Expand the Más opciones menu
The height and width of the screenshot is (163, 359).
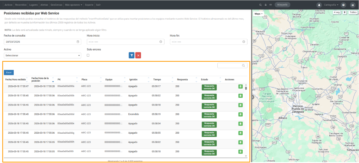coord(73,5)
